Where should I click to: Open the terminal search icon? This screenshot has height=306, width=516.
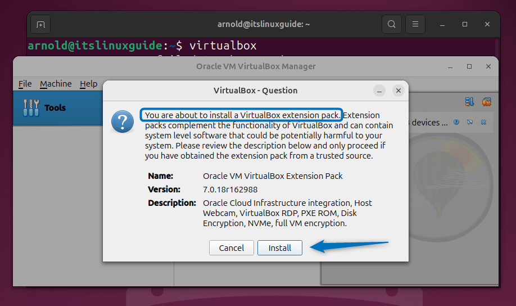(392, 25)
